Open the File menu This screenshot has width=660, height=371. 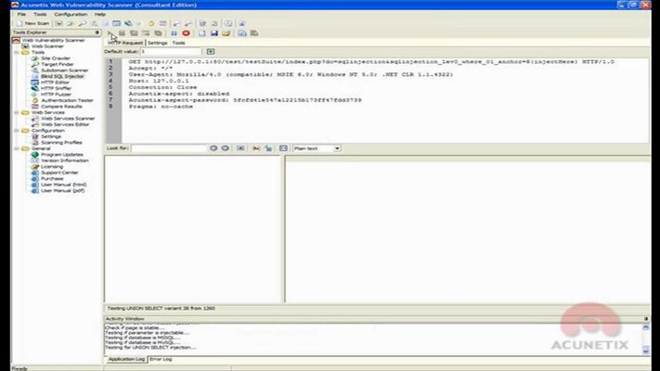coord(21,14)
